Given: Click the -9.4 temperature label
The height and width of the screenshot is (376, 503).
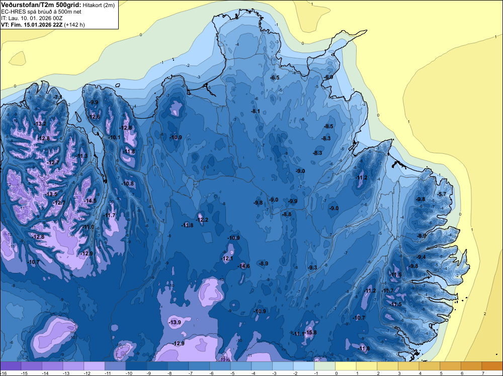Looking at the screenshot, I should pos(421,257).
